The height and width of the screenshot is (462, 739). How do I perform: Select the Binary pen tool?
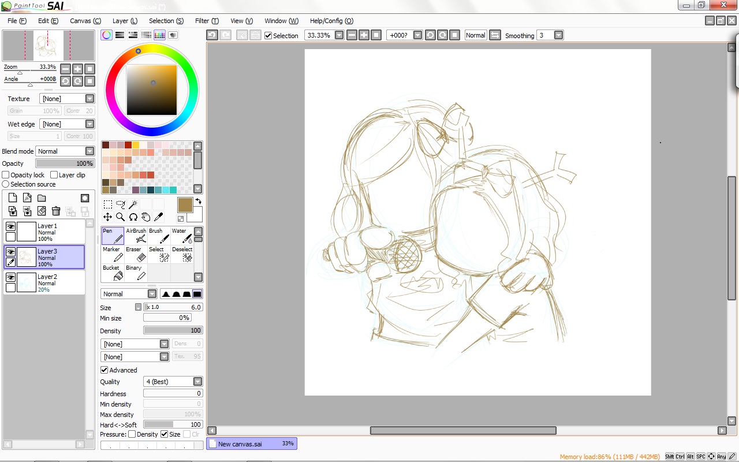[136, 273]
